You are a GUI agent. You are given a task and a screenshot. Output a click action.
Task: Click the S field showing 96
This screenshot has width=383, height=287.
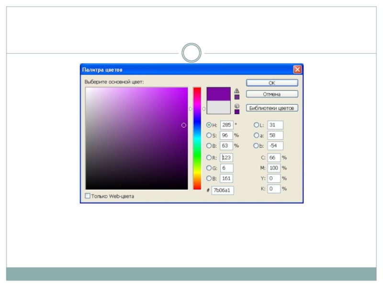[x=226, y=135]
